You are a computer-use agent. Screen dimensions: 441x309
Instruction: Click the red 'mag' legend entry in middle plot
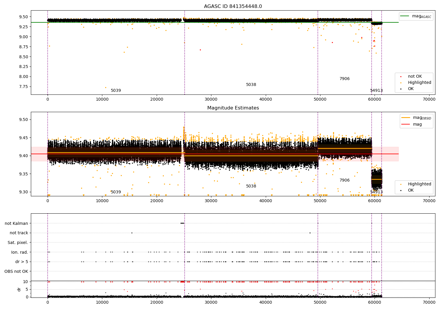click(412, 124)
